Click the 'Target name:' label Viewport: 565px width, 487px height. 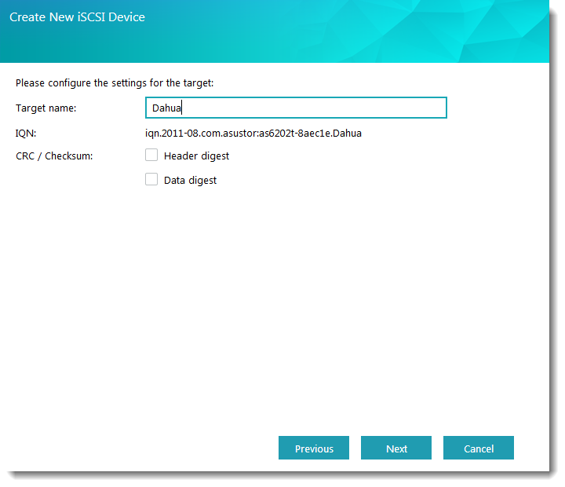click(46, 108)
